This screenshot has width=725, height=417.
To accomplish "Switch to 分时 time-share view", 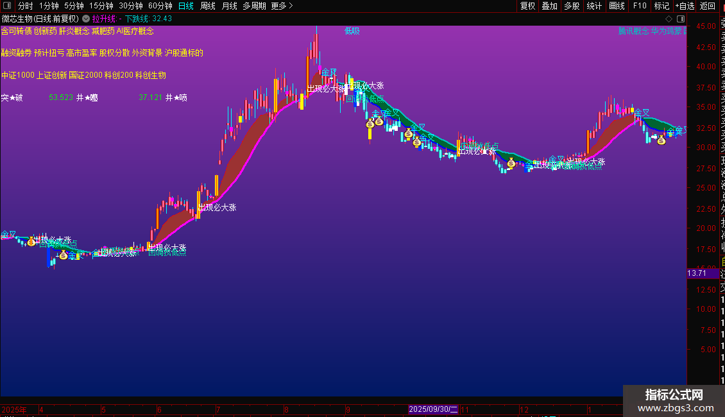I will (26, 6).
